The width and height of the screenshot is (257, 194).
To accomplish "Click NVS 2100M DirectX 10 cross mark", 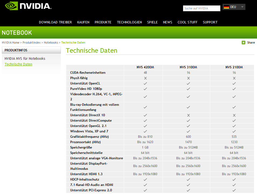I will [x=234, y=115].
